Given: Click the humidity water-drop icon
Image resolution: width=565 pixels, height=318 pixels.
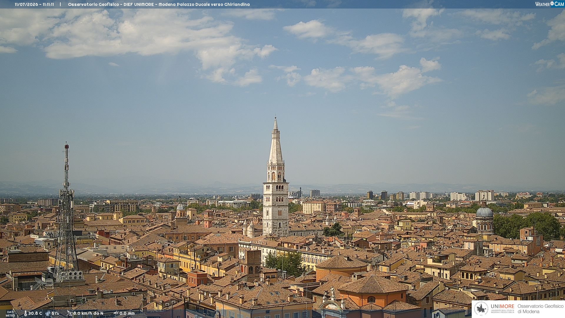Looking at the screenshot, I should pyautogui.click(x=48, y=313).
